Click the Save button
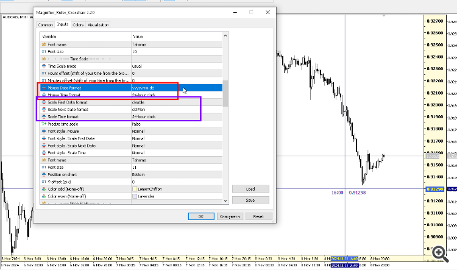 [x=250, y=201]
